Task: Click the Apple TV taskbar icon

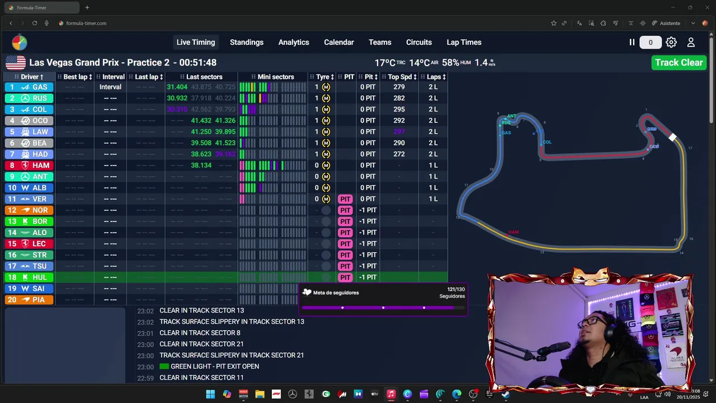Action: [x=375, y=394]
